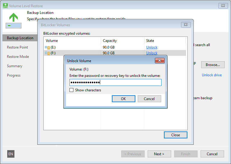Click the Next > button
The height and width of the screenshot is (164, 231).
tap(159, 154)
